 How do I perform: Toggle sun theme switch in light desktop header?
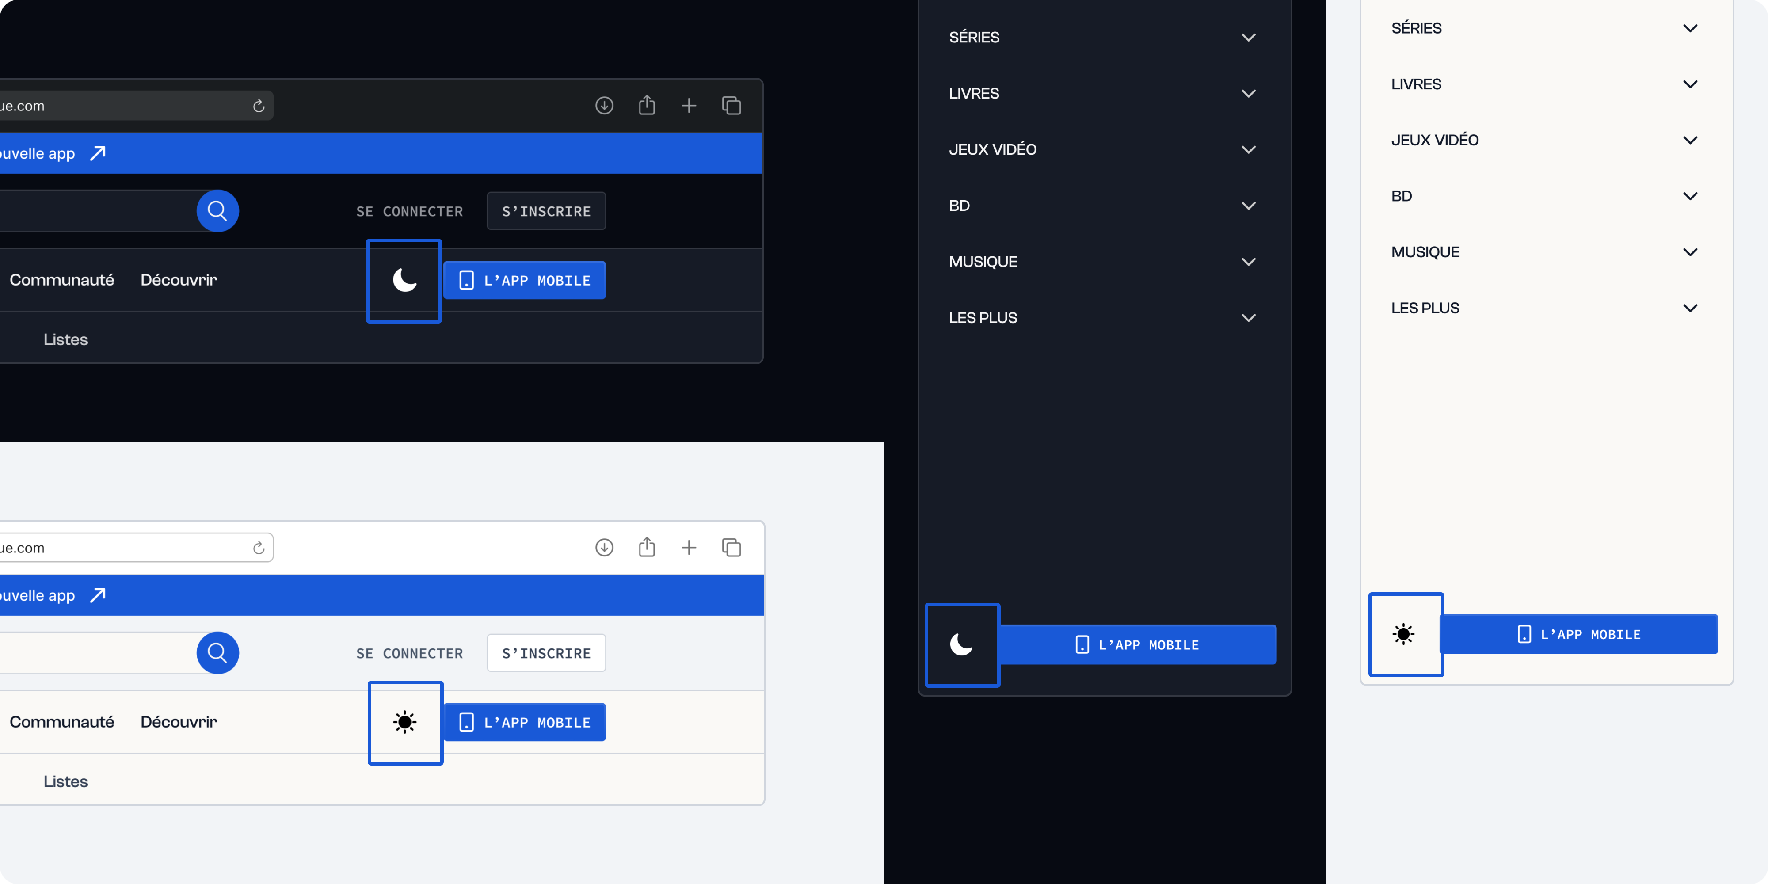coord(405,722)
